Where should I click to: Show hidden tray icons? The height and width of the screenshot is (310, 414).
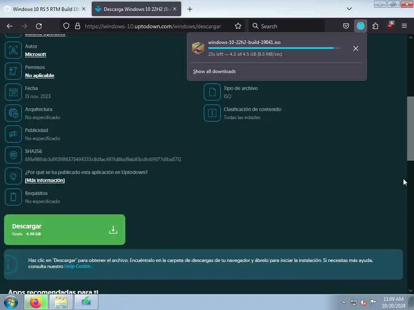(x=344, y=303)
